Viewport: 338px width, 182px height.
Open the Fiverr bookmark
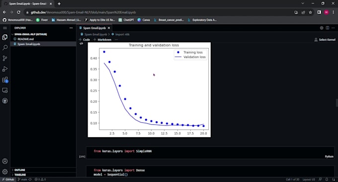(42, 20)
